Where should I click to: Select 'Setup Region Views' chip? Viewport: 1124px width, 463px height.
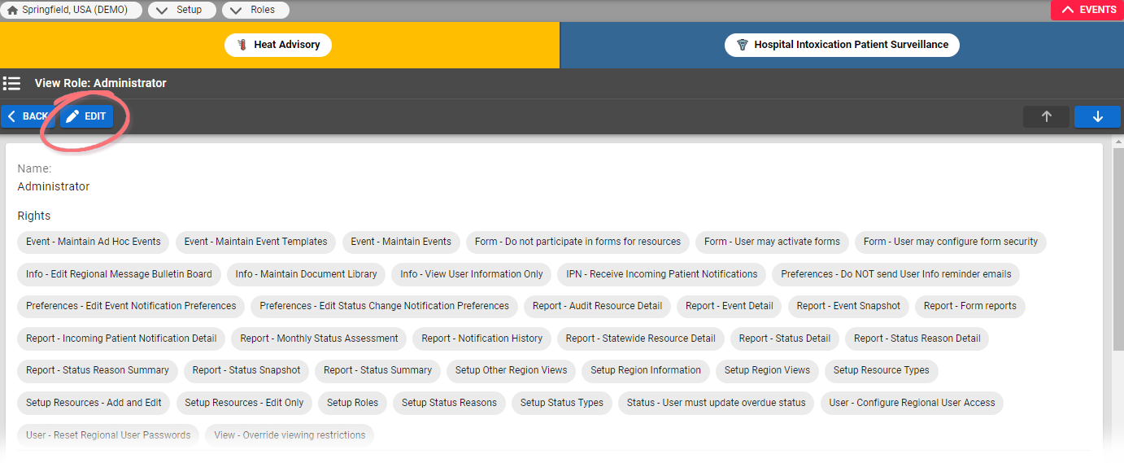tap(767, 370)
